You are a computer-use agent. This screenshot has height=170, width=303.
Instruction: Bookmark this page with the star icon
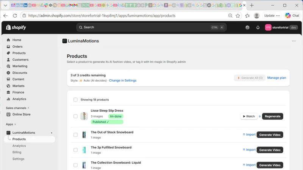coord(238,15)
